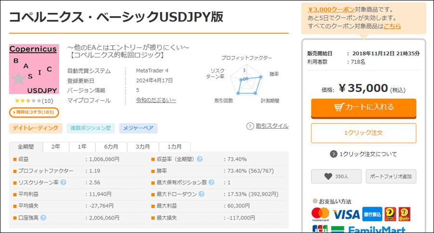This screenshot has width=434, height=233.
Task: Click the カートに入れる button
Action: tap(364, 108)
